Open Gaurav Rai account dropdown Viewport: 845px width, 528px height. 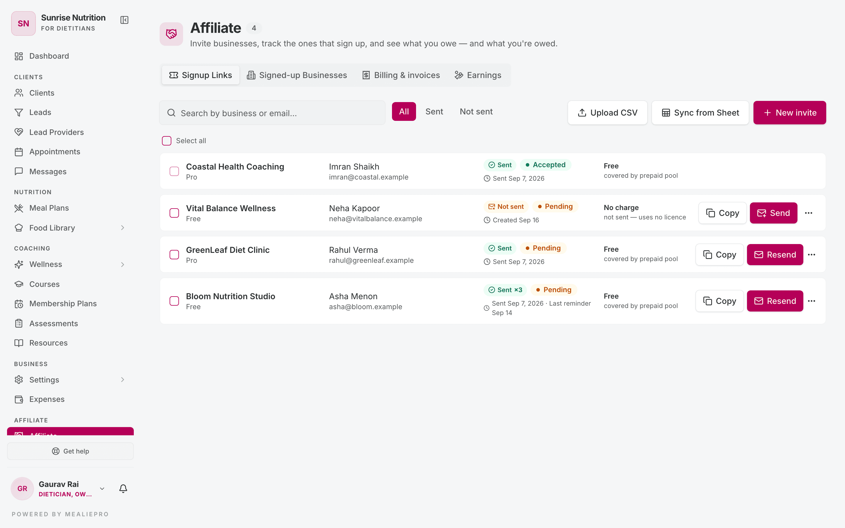(102, 488)
